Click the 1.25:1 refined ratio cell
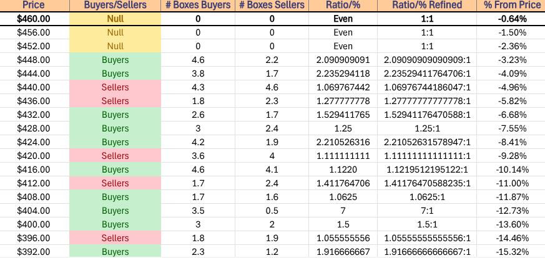This screenshot has height=258, width=545. (x=420, y=128)
